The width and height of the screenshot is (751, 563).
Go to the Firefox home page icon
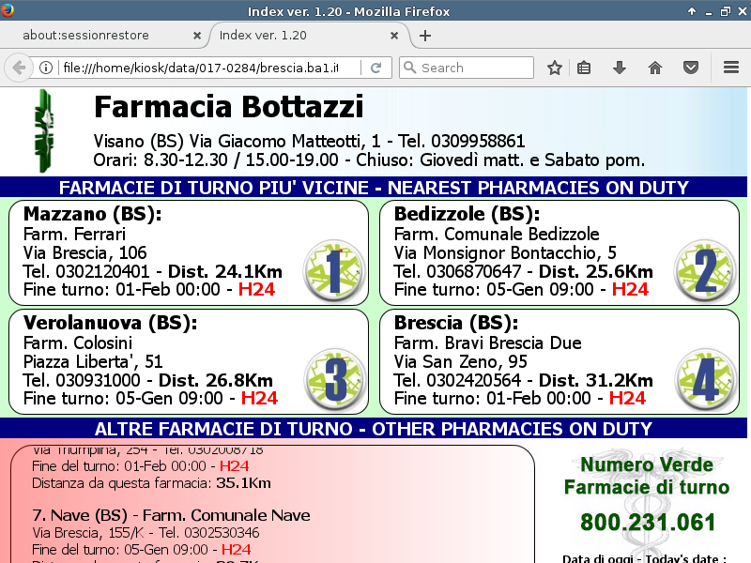click(x=655, y=68)
